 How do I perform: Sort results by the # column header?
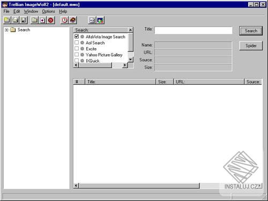pyautogui.click(x=79, y=82)
